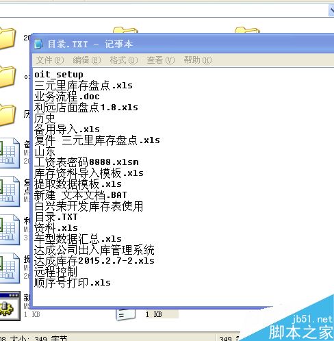Expand the Explorer address bar dropdown arrow

[x=331, y=10]
